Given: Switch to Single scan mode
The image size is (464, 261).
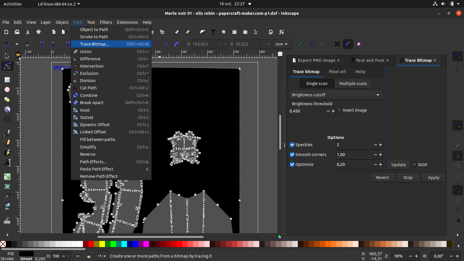Looking at the screenshot, I should (317, 84).
